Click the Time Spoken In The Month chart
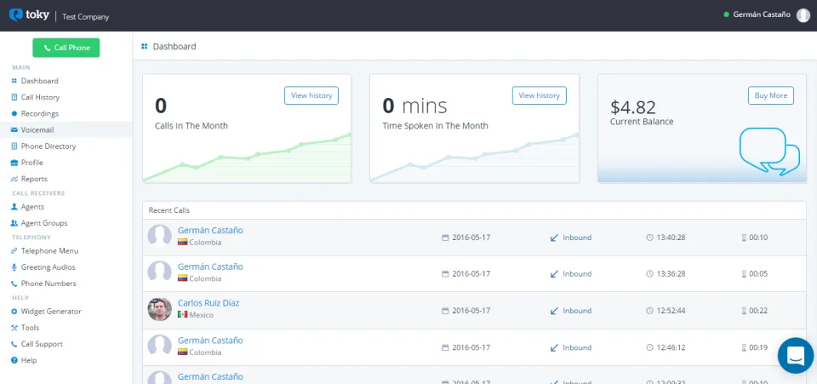The width and height of the screenshot is (817, 384). [475, 158]
